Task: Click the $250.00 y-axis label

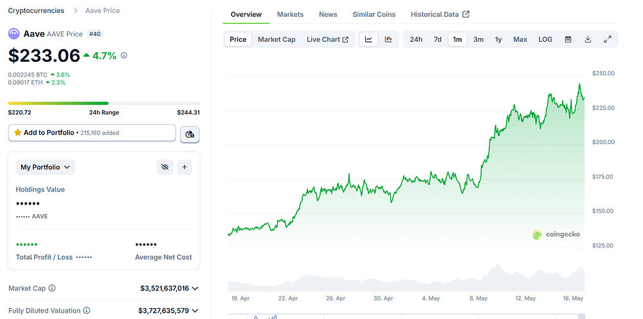Action: pyautogui.click(x=603, y=73)
